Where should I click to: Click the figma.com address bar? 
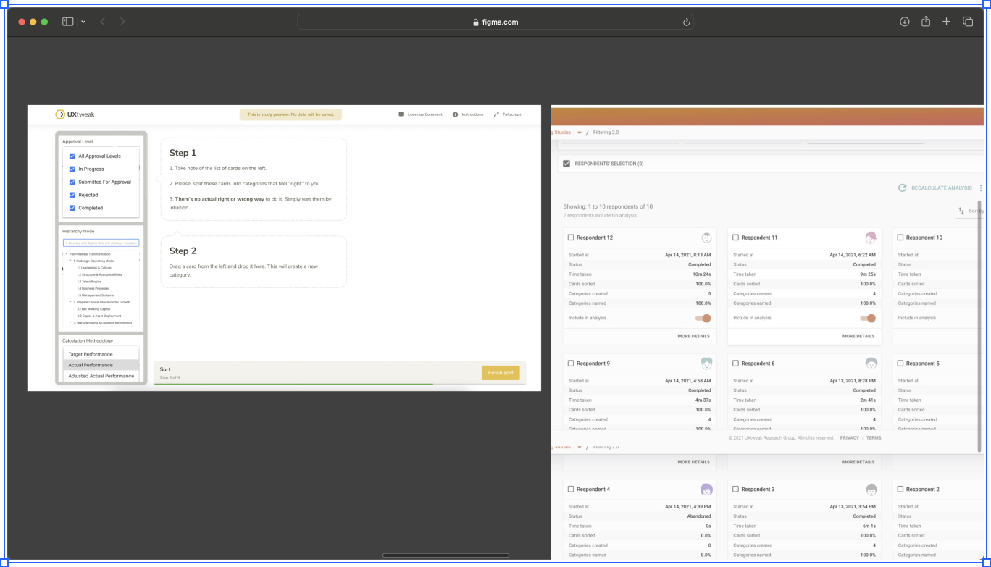click(495, 22)
